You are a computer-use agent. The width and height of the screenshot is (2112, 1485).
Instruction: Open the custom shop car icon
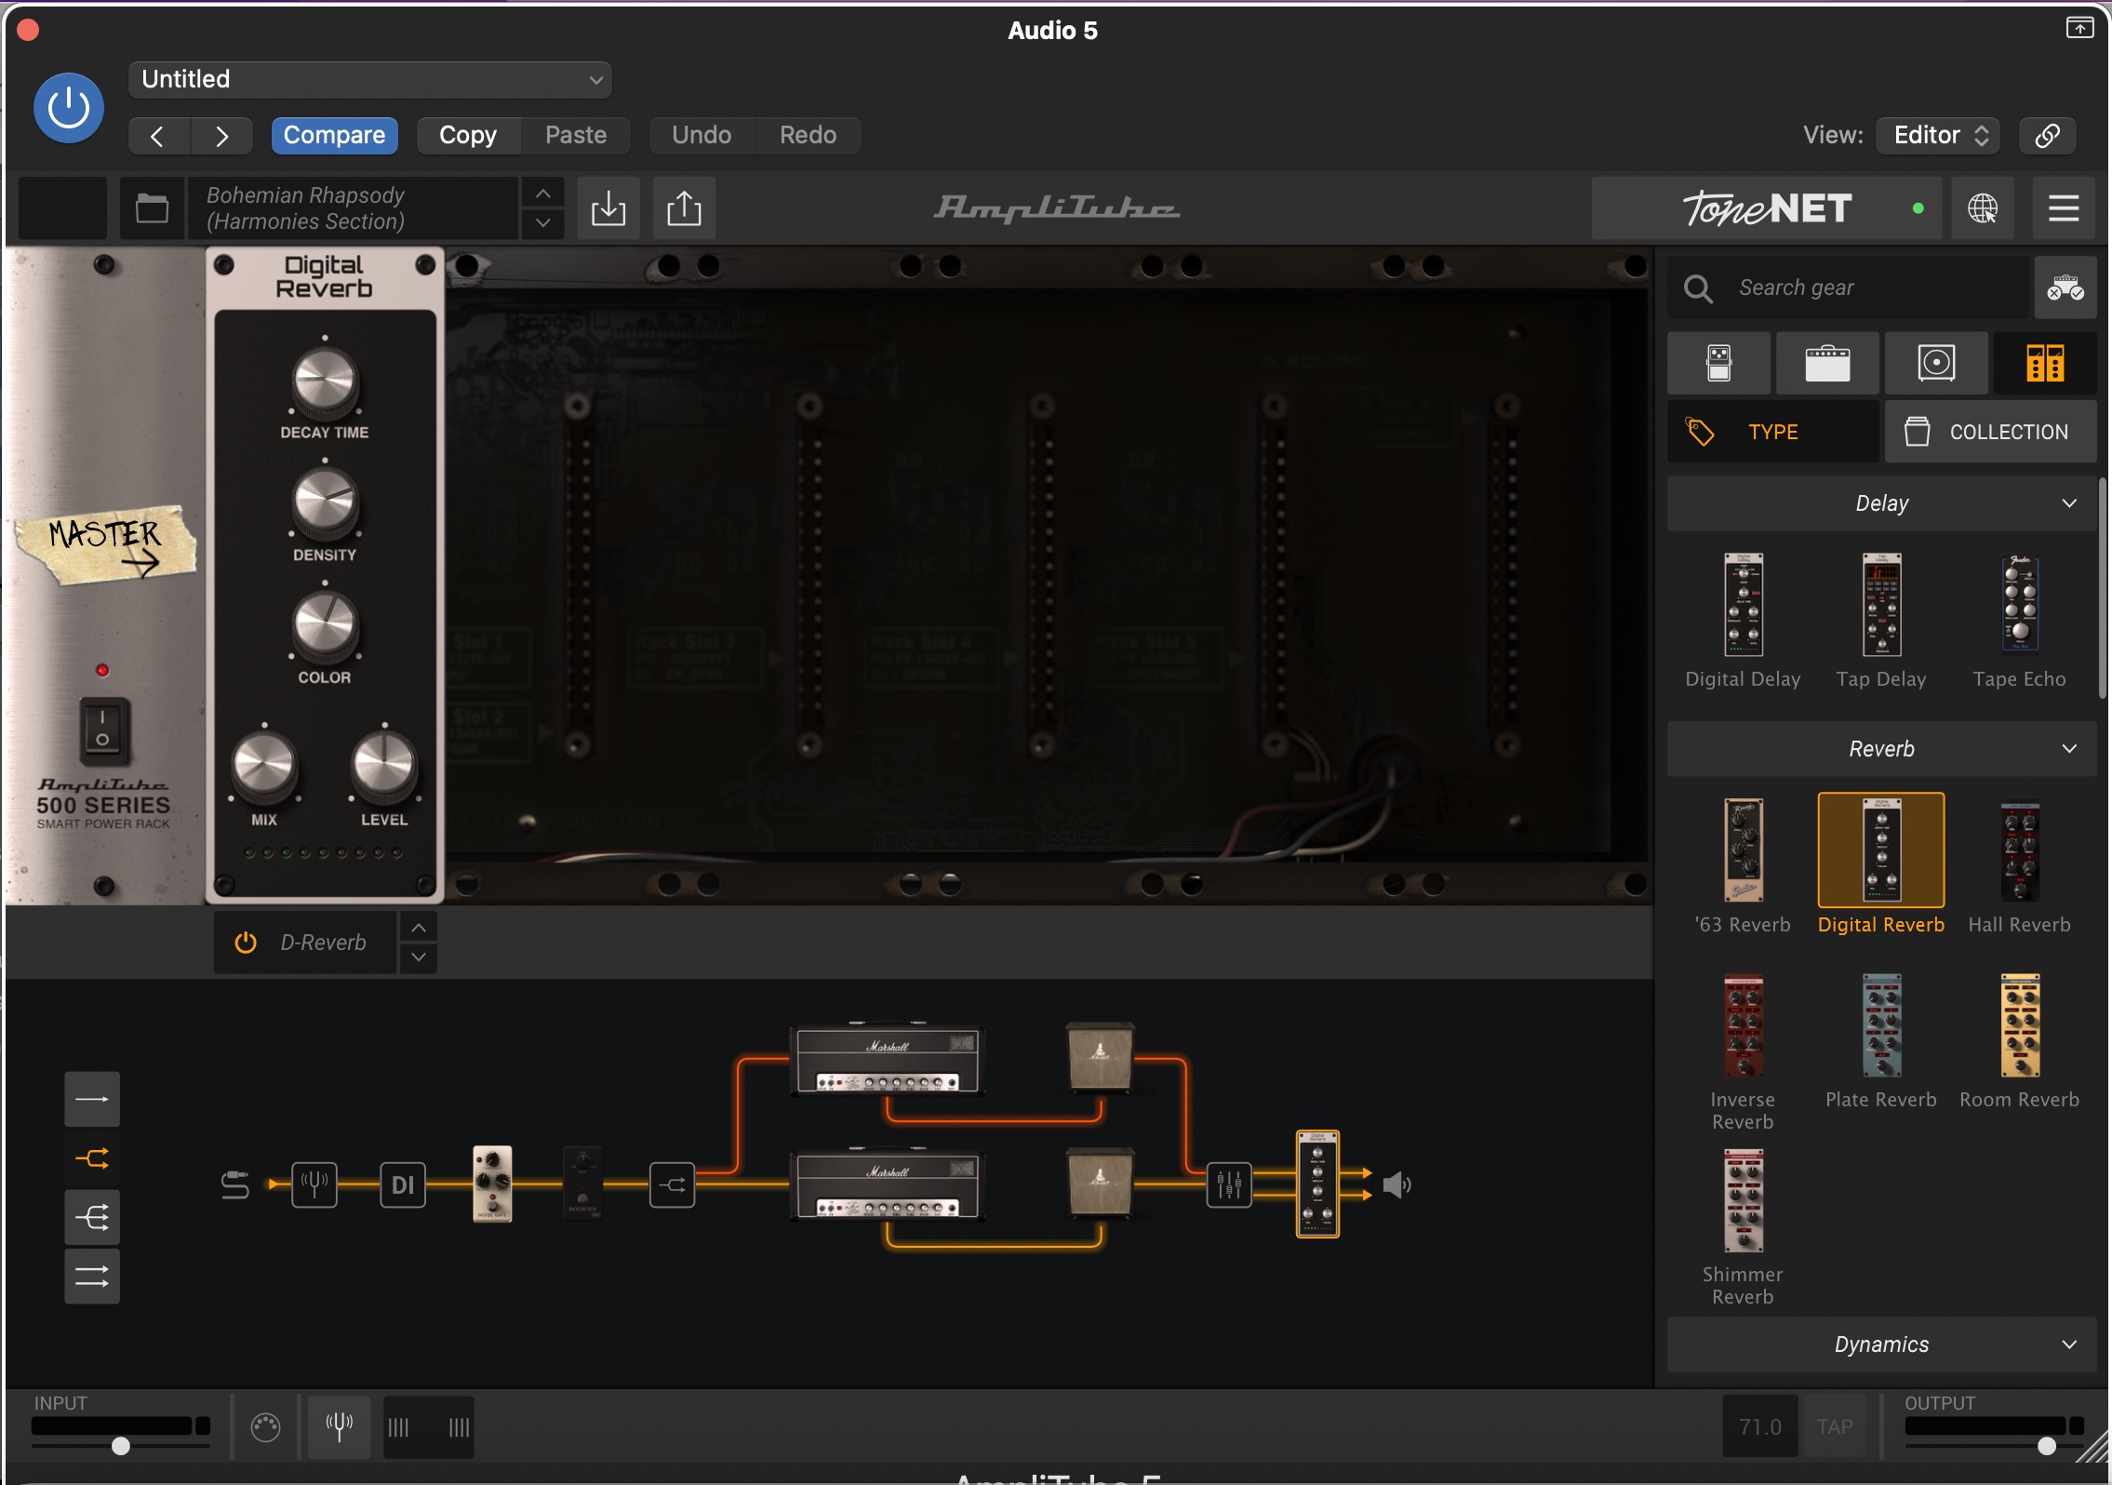click(x=2065, y=288)
